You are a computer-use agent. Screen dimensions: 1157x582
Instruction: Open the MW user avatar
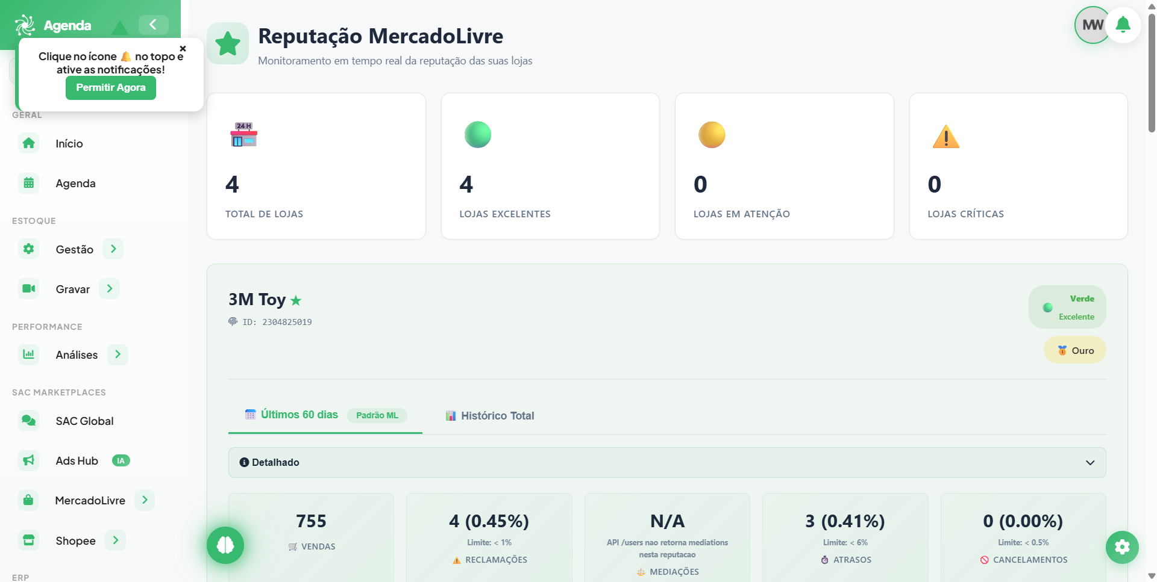click(x=1091, y=25)
